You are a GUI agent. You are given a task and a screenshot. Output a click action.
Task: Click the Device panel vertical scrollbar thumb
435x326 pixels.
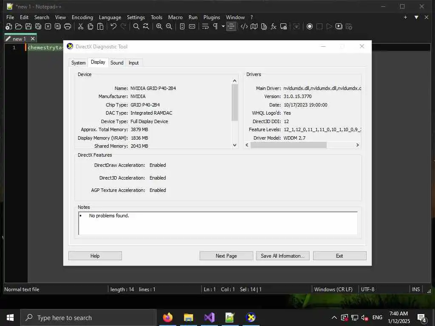click(234, 103)
